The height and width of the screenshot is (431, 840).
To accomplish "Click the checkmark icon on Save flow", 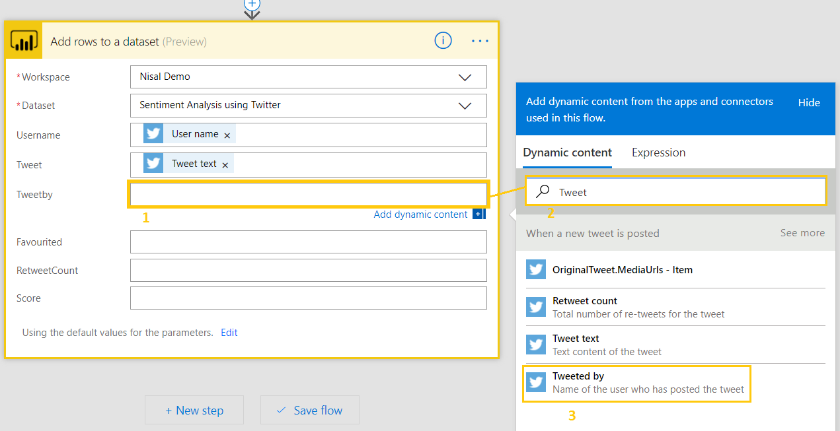I will tap(281, 411).
